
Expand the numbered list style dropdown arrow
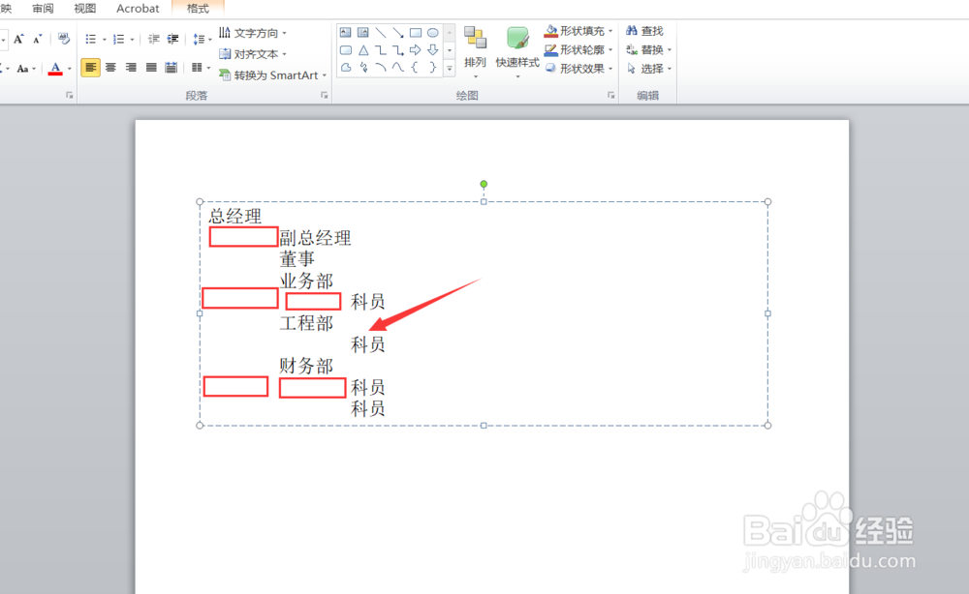[x=132, y=39]
